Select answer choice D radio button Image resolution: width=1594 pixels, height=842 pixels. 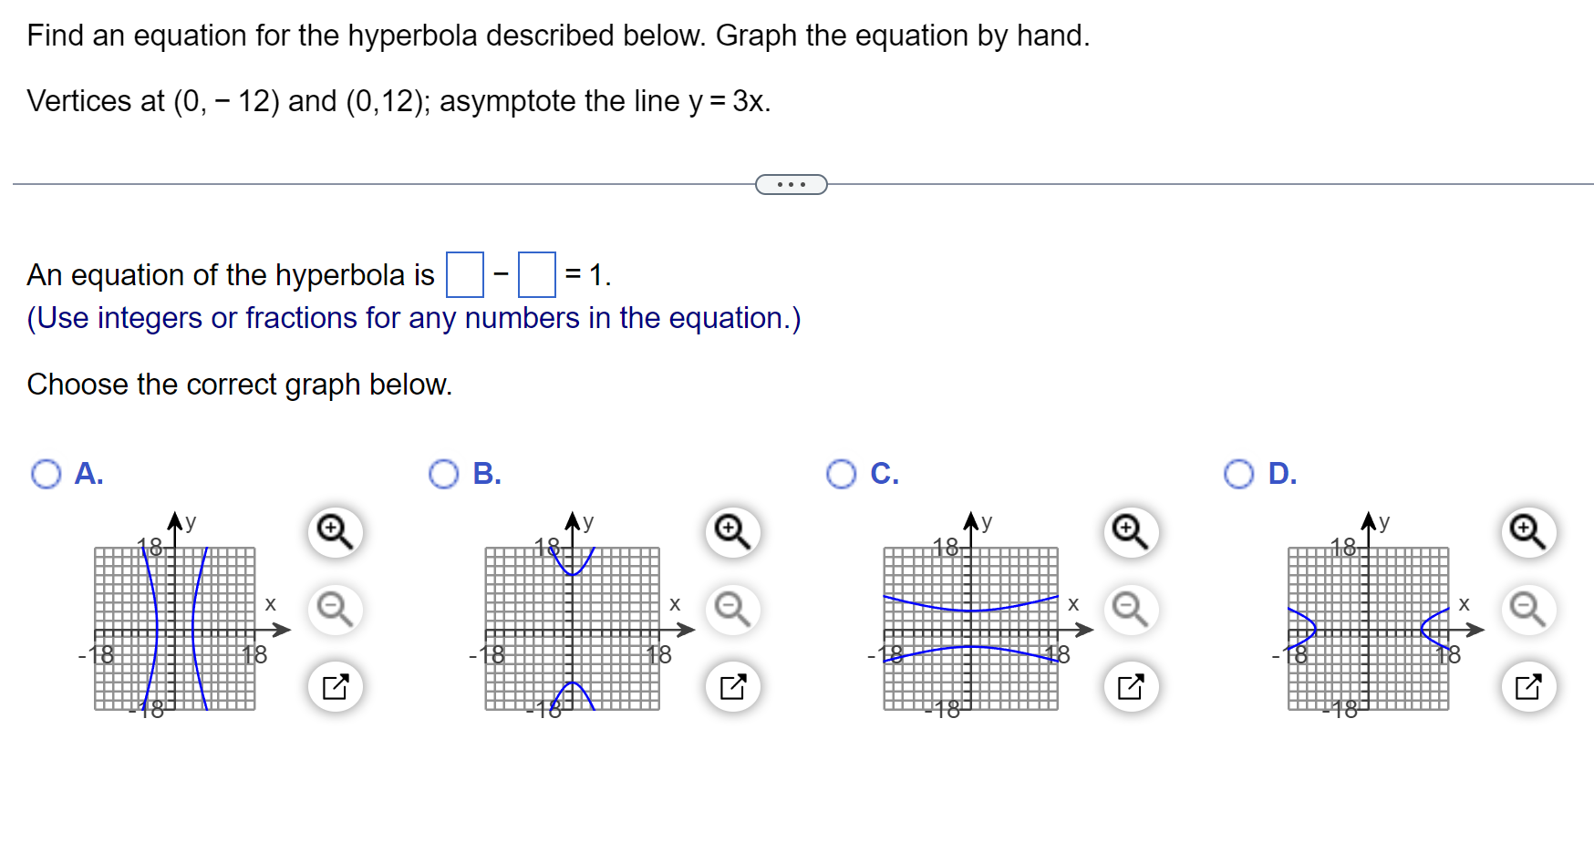tap(1239, 475)
